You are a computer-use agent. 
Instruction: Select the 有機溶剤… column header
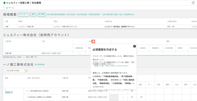(x=156, y=48)
